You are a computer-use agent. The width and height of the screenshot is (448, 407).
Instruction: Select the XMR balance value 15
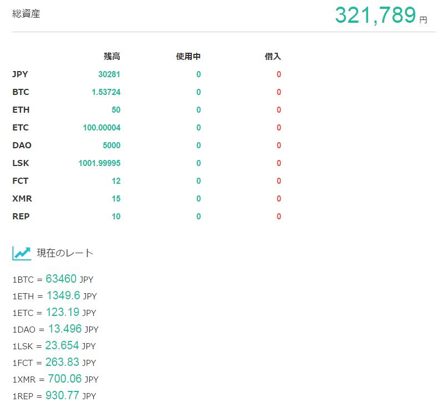(115, 199)
